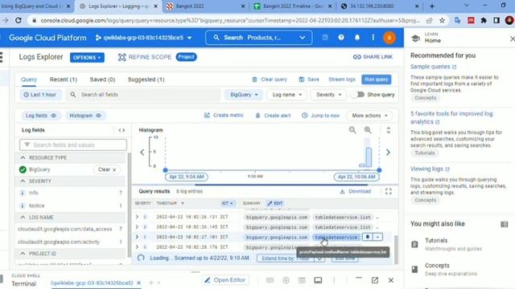Minimize the Cloud Shell panel

click(x=359, y=279)
